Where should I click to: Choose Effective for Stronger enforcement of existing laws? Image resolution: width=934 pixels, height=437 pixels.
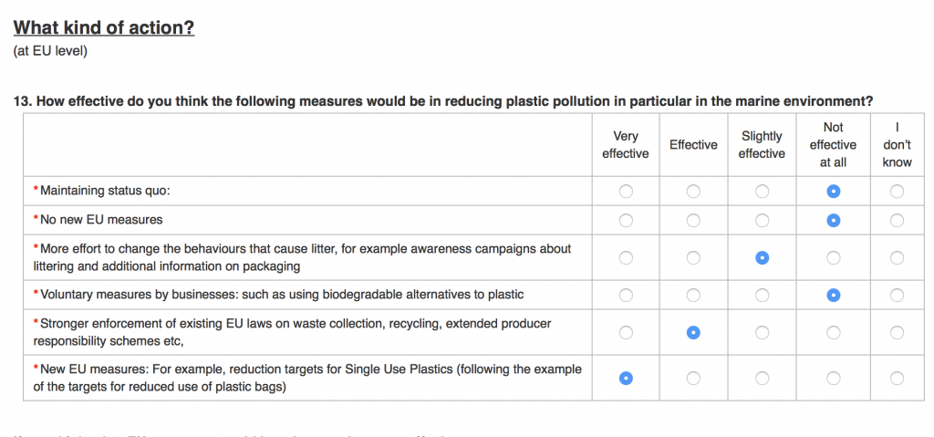click(693, 333)
